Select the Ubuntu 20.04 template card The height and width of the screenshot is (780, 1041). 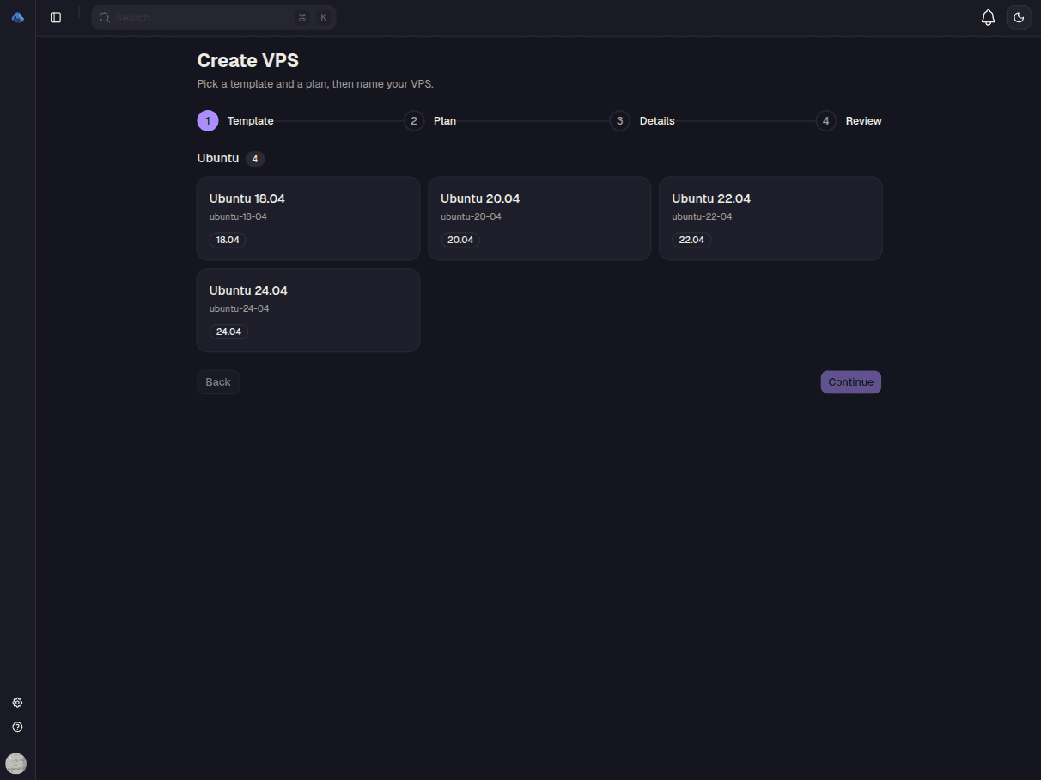pyautogui.click(x=539, y=218)
